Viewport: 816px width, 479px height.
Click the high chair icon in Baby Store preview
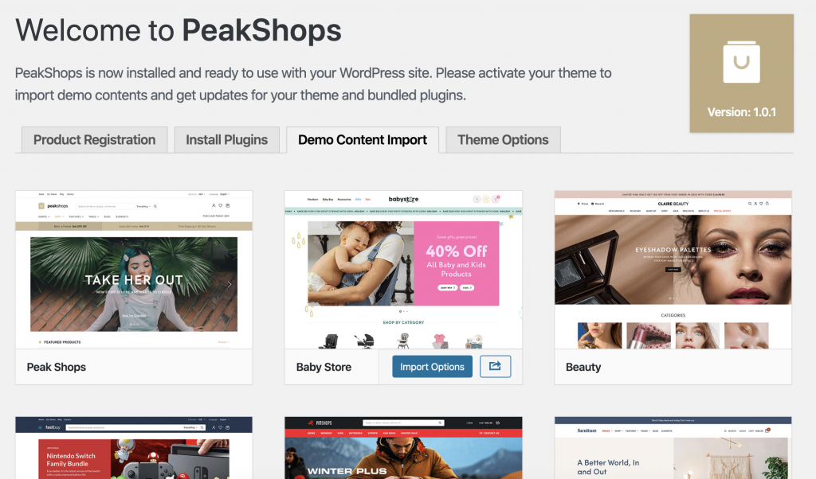coord(402,341)
